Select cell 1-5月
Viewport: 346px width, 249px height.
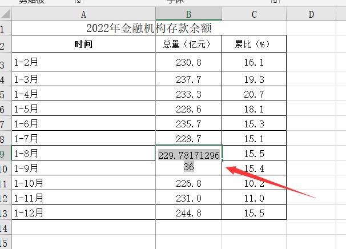click(83, 109)
